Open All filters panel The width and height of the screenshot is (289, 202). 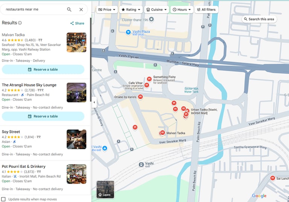(207, 9)
